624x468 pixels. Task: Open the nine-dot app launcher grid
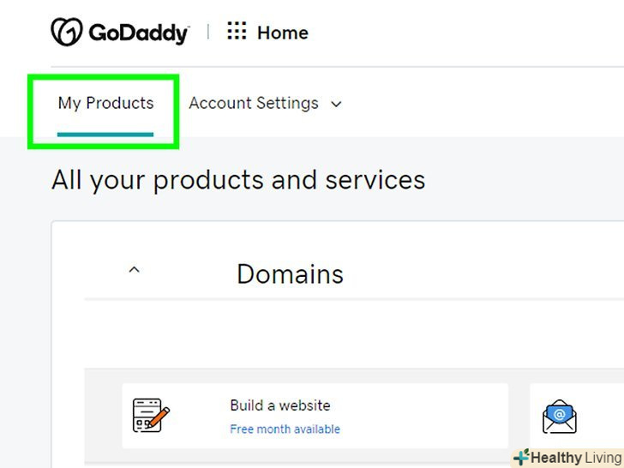point(237,33)
